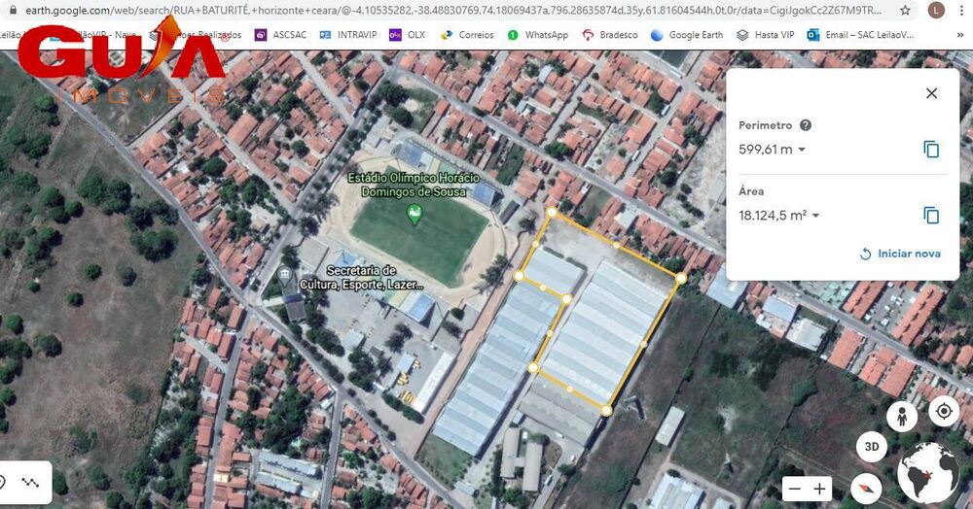Click Iniciar nova to start a new measurement
Viewport: 973px width, 509px height.
(900, 254)
